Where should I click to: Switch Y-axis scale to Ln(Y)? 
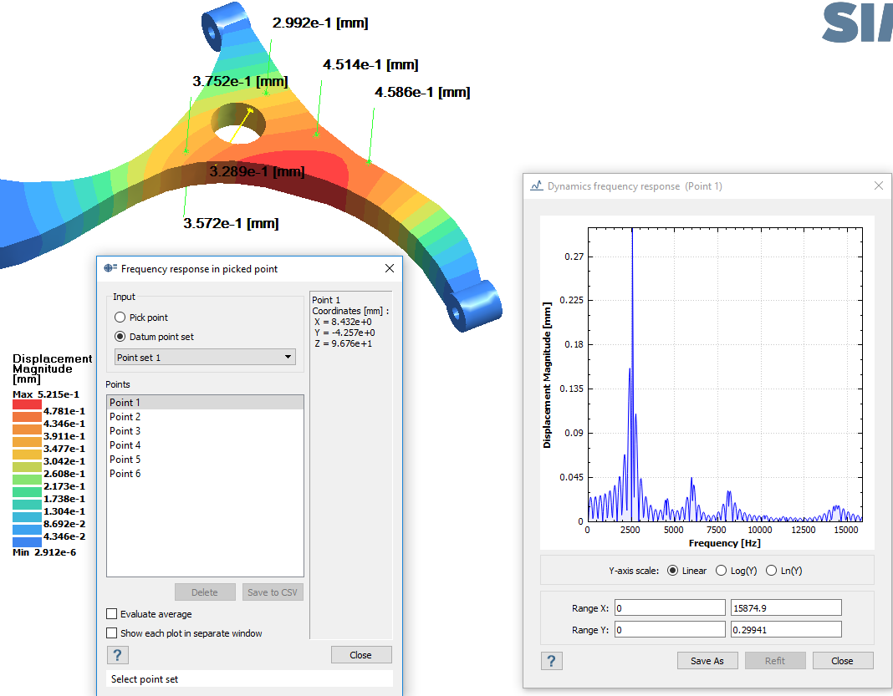(x=772, y=571)
